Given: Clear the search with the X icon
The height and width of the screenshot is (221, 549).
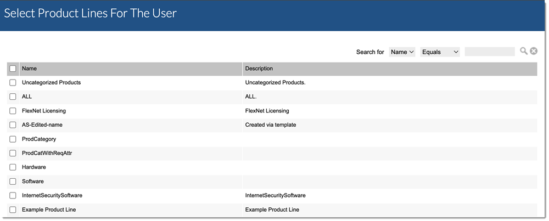Looking at the screenshot, I should point(533,52).
